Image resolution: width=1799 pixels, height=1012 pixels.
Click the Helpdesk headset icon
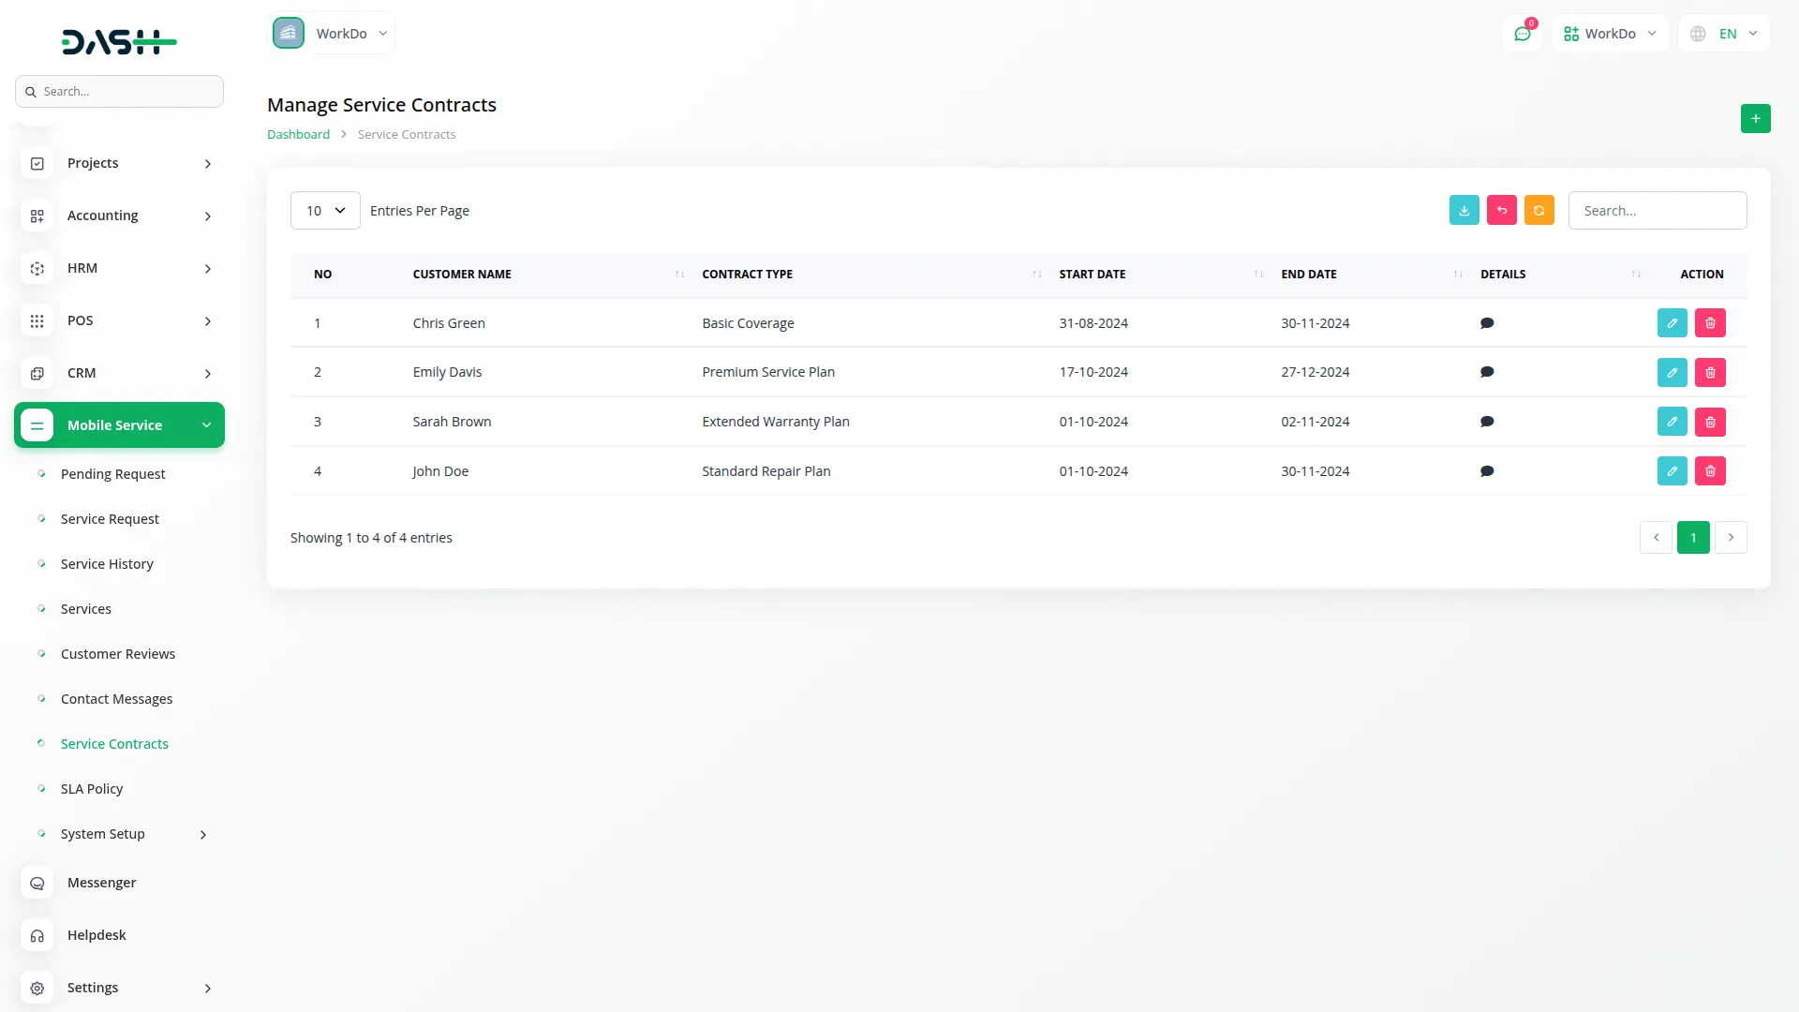point(37,935)
